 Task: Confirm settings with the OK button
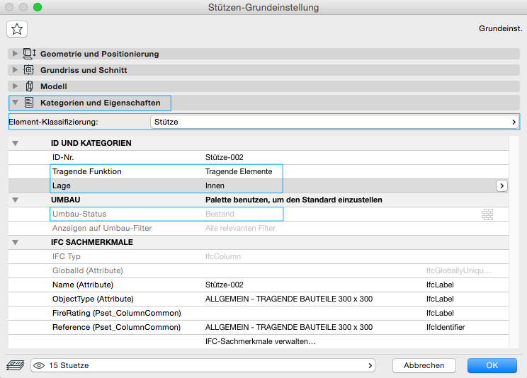[492, 365]
